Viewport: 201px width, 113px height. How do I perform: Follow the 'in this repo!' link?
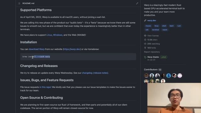[x=45, y=87]
